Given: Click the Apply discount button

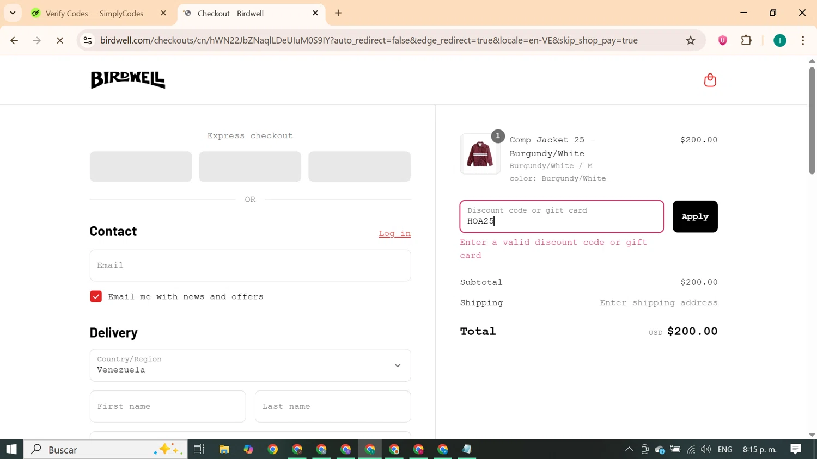Looking at the screenshot, I should pyautogui.click(x=695, y=216).
